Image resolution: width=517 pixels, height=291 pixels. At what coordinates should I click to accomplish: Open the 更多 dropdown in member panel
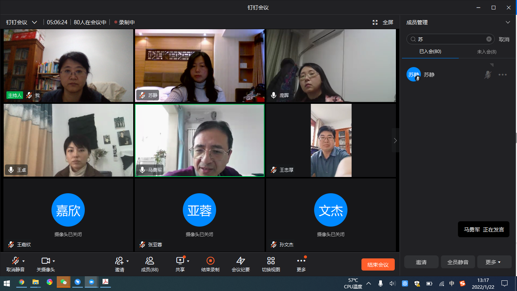[x=494, y=262]
